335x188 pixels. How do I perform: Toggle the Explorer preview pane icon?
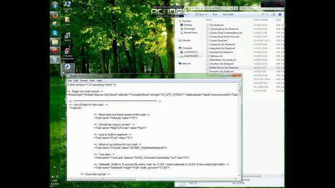(273, 14)
